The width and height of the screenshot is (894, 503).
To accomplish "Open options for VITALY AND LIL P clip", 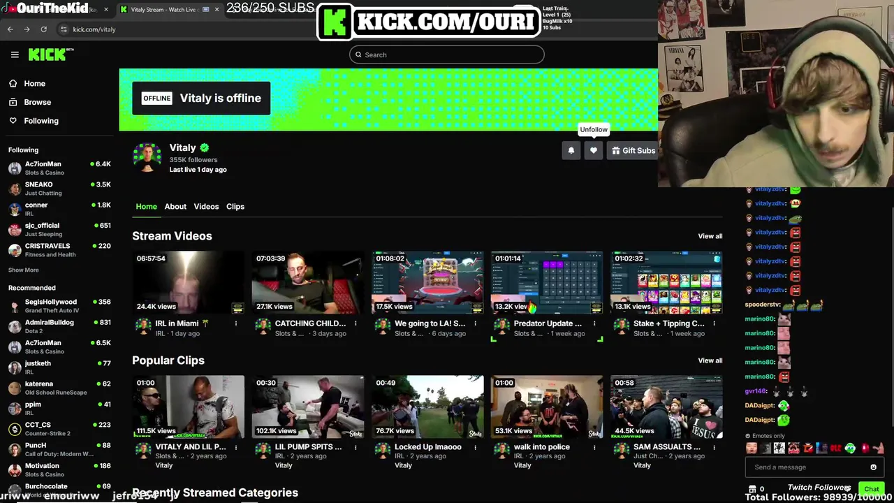I will 236,447.
